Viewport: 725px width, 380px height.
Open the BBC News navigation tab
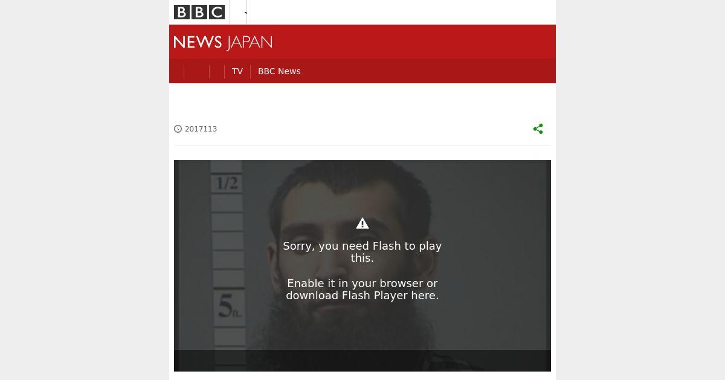pos(279,71)
